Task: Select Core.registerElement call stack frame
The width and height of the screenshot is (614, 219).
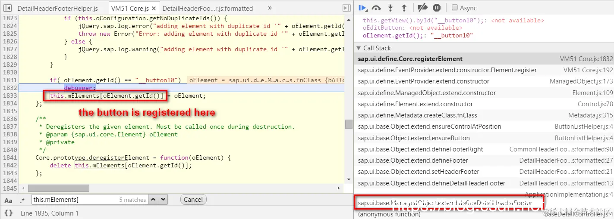Action: point(484,59)
